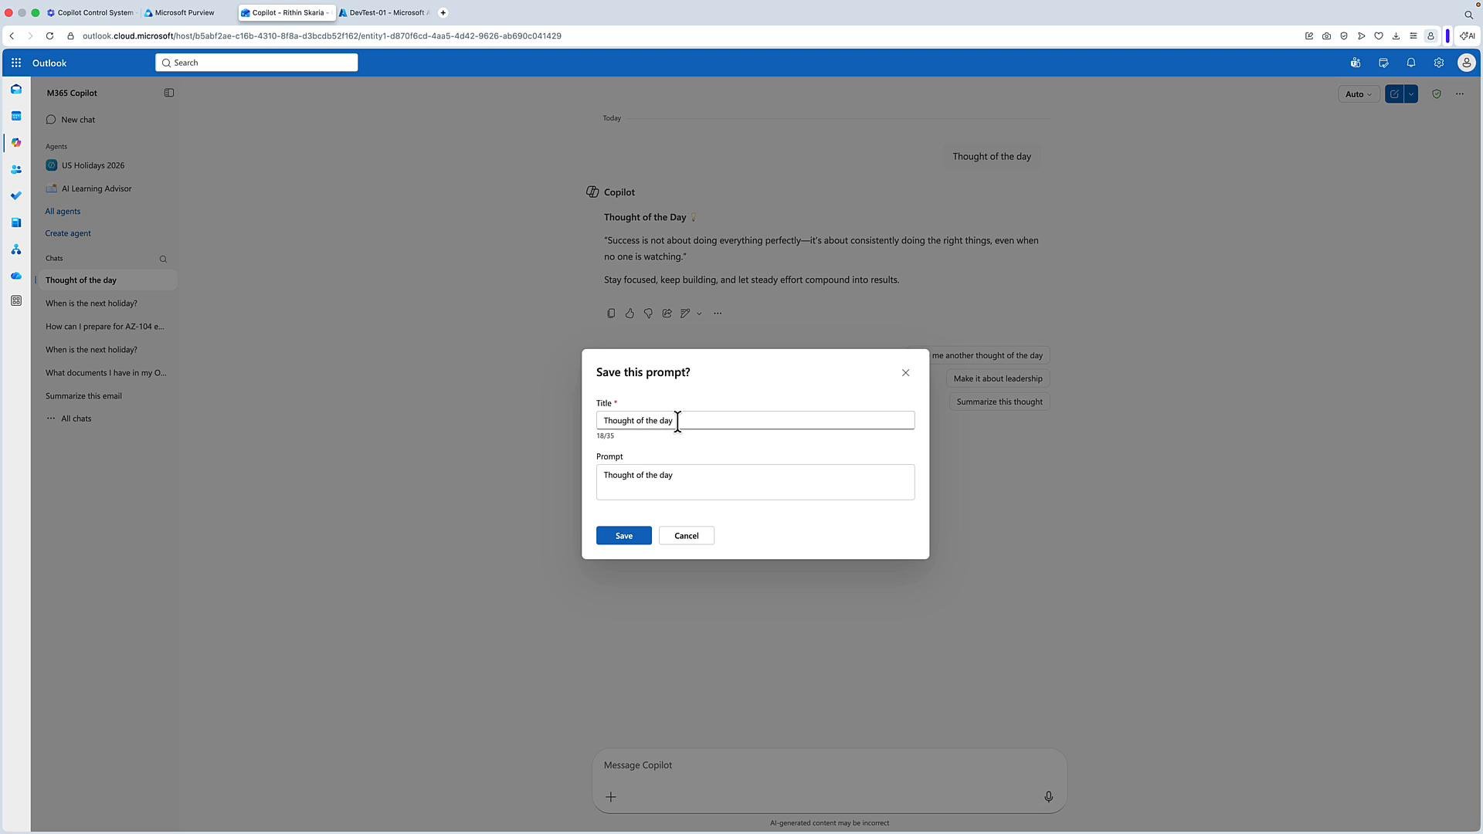
Task: Give thumbs down to Copilot response
Action: click(x=648, y=314)
